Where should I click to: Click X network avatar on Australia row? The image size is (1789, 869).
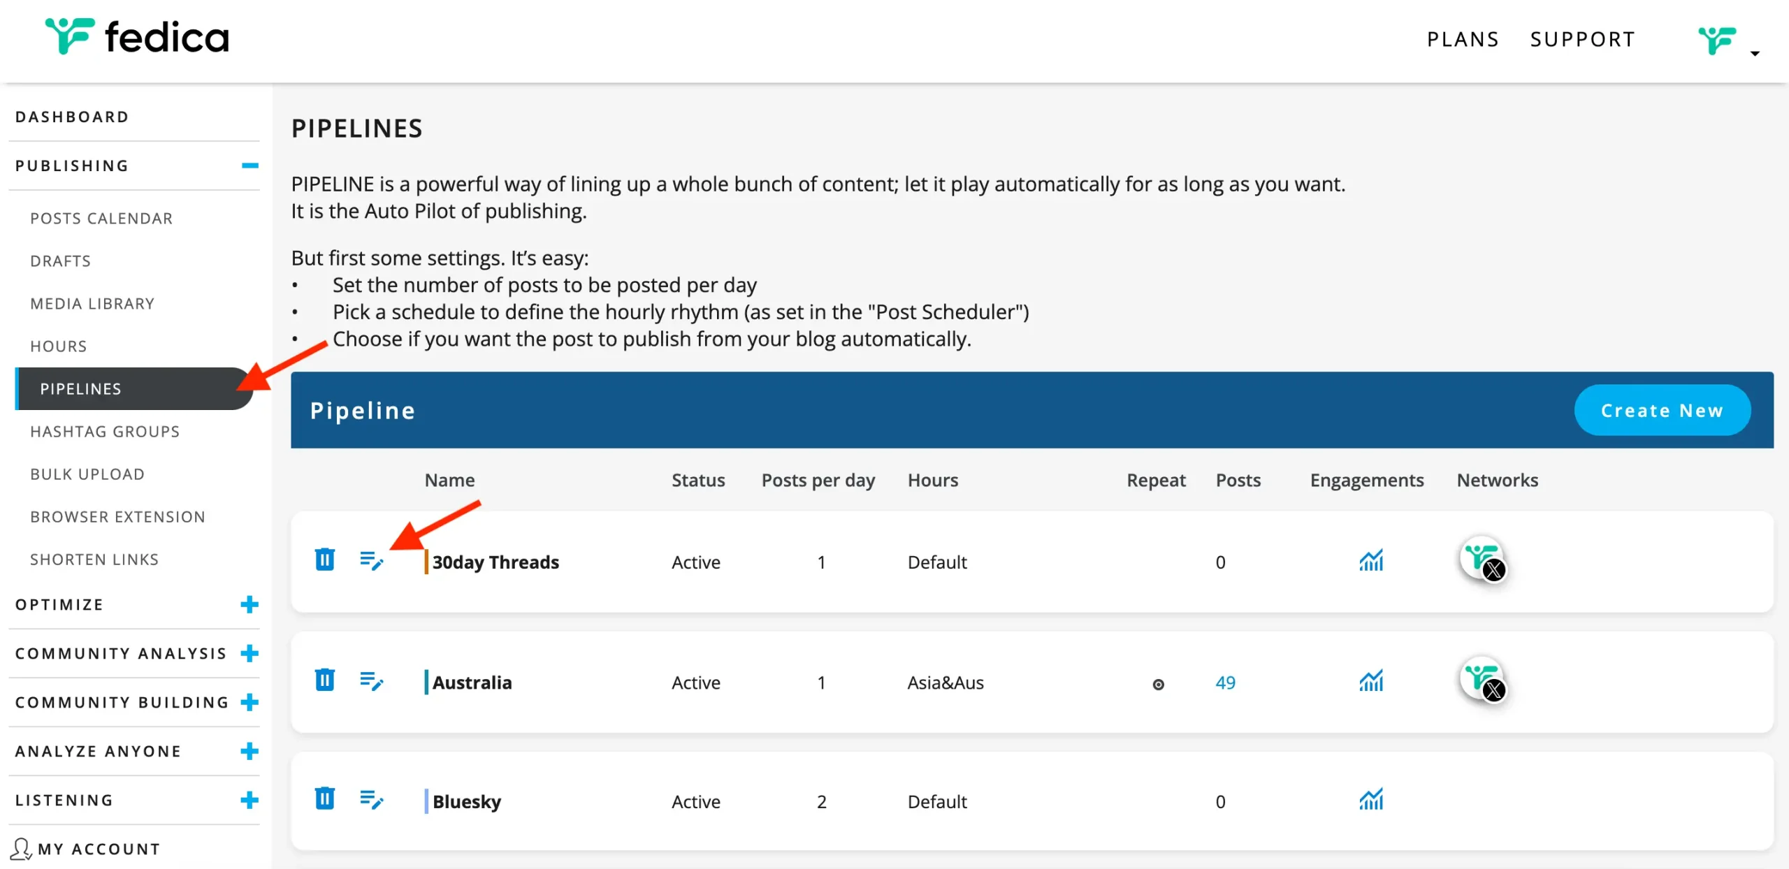pyautogui.click(x=1482, y=680)
